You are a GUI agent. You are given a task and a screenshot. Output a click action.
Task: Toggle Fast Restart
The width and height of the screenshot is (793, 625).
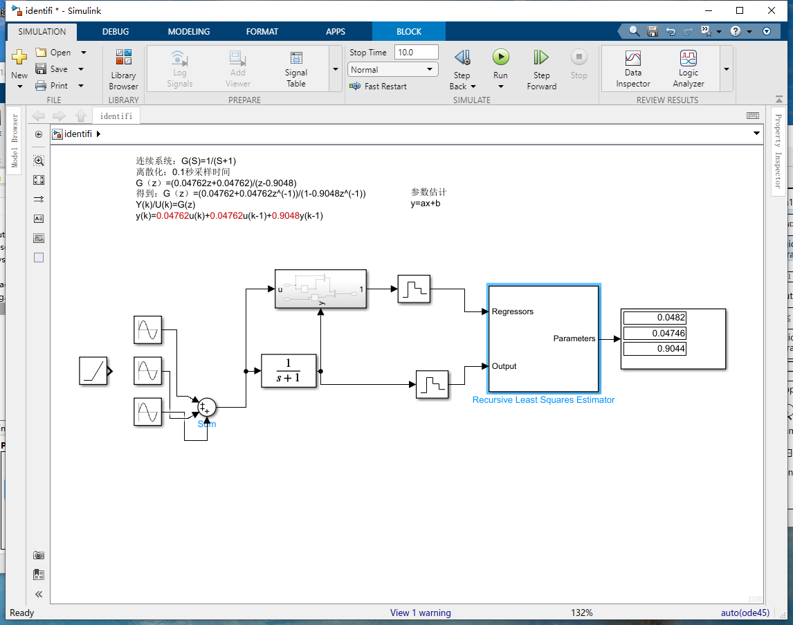coord(379,87)
